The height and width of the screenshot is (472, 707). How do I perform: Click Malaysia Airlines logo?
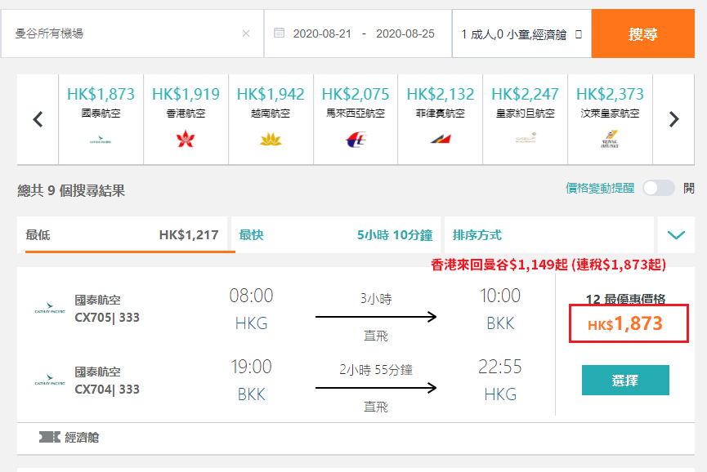click(356, 139)
